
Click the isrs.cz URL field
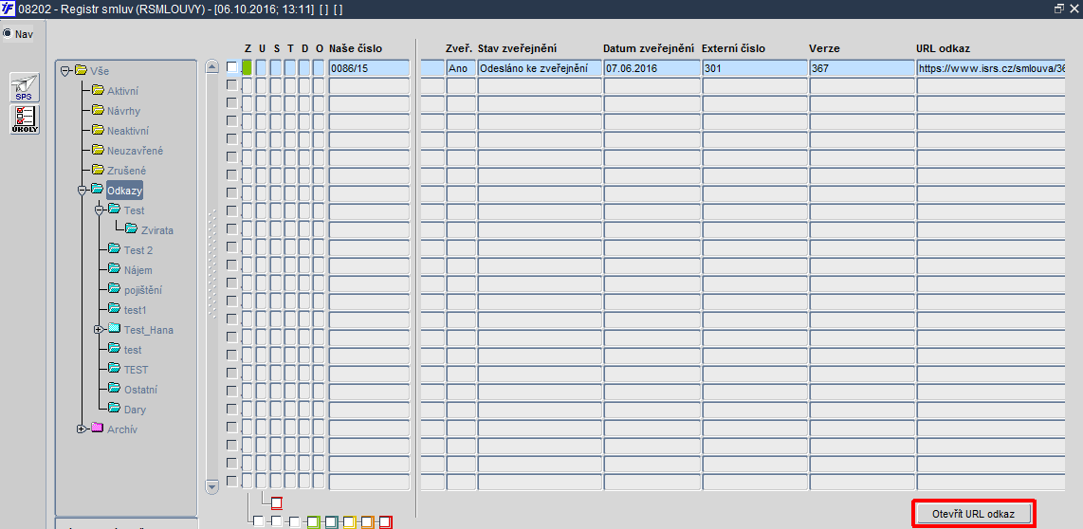991,67
